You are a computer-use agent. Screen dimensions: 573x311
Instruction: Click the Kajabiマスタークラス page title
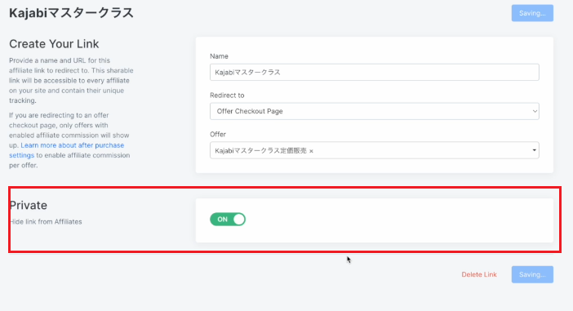pos(71,13)
